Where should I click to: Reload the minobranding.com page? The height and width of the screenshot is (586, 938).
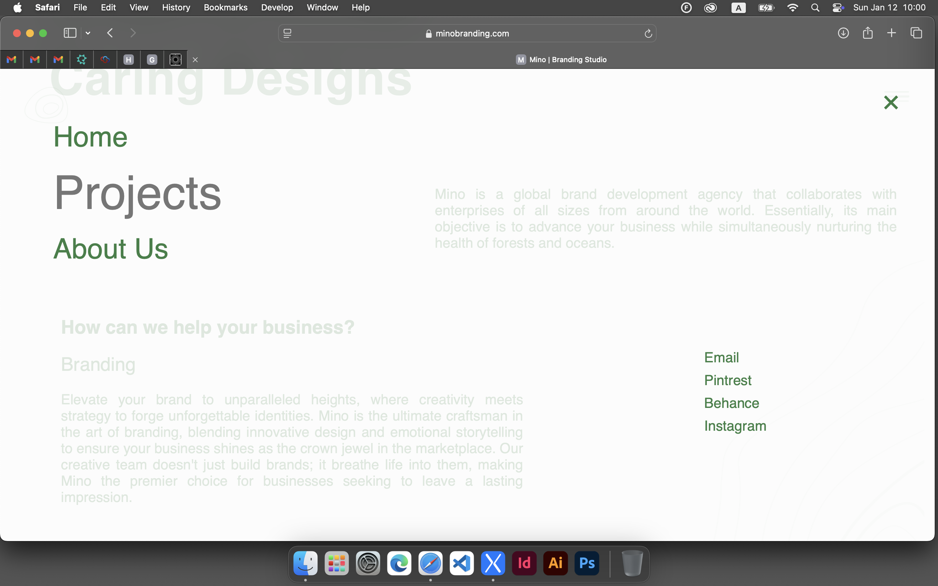(648, 34)
